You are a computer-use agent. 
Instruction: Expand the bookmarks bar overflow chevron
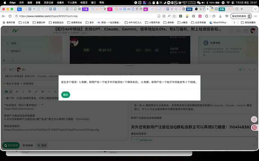coord(234,22)
